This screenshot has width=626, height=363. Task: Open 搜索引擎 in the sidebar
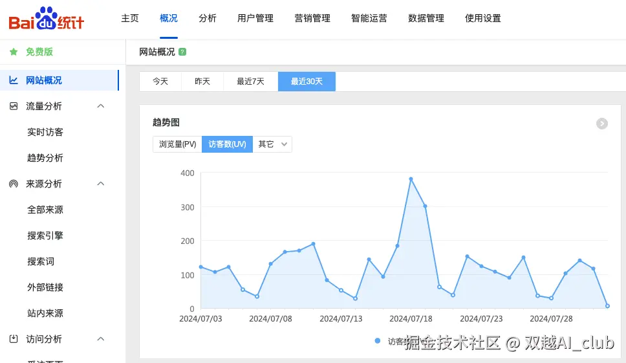click(45, 236)
